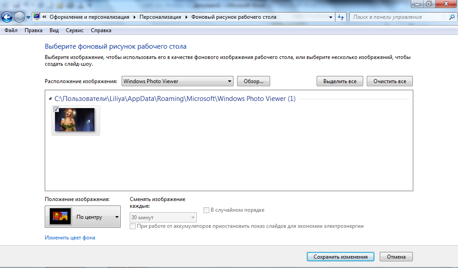Go back with the Back arrow button
The height and width of the screenshot is (268, 458).
pos(7,17)
